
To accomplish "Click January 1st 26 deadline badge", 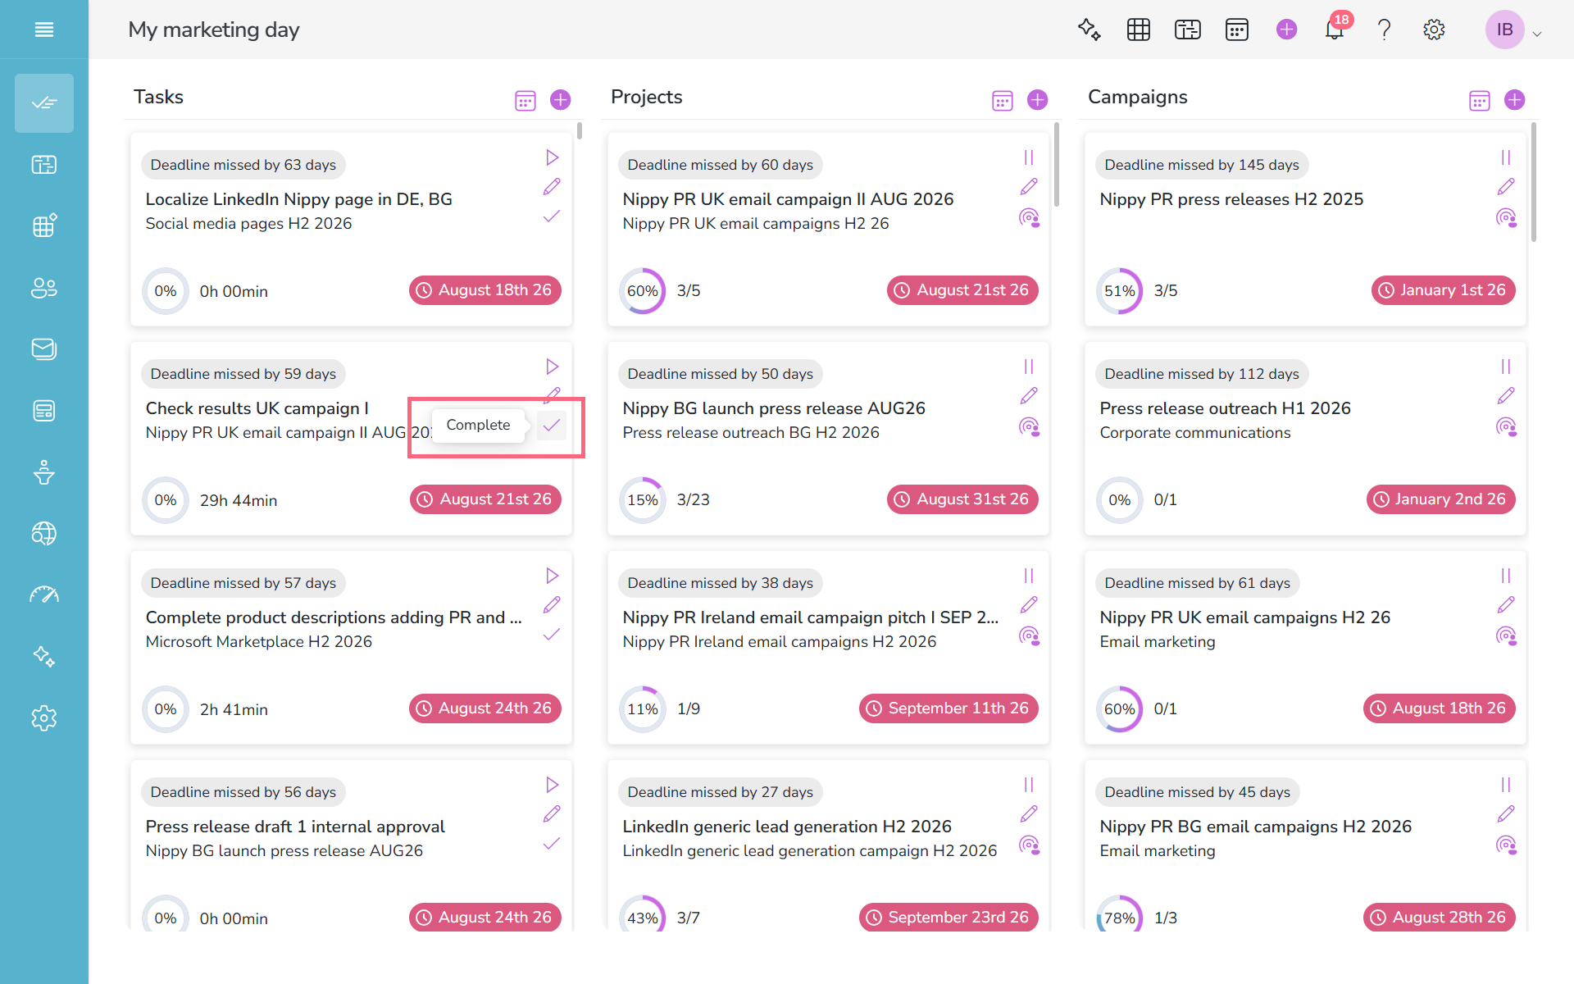I will click(x=1444, y=290).
